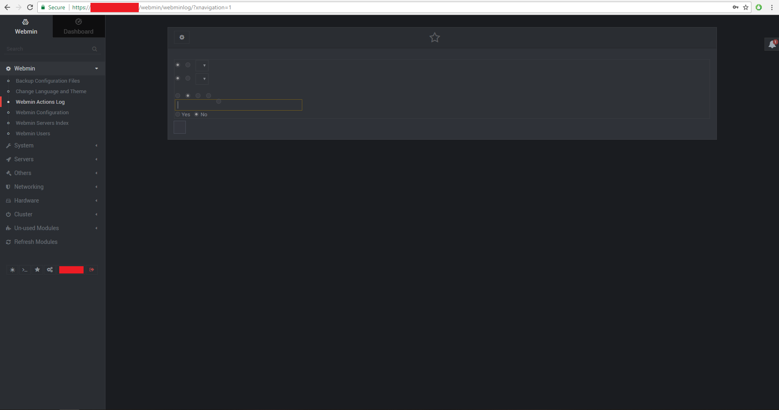Open module configuration via the gear icon

181,37
